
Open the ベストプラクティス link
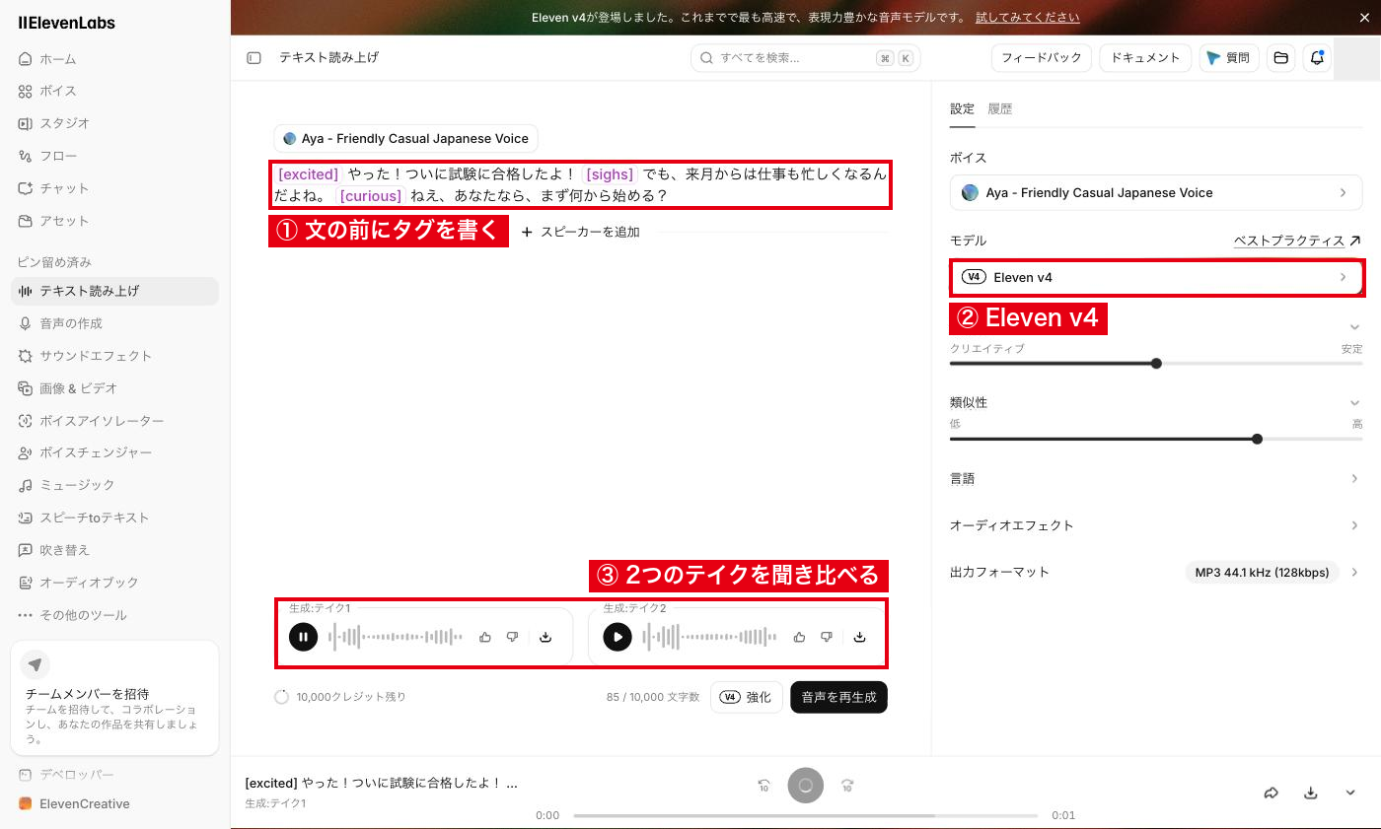point(1296,241)
